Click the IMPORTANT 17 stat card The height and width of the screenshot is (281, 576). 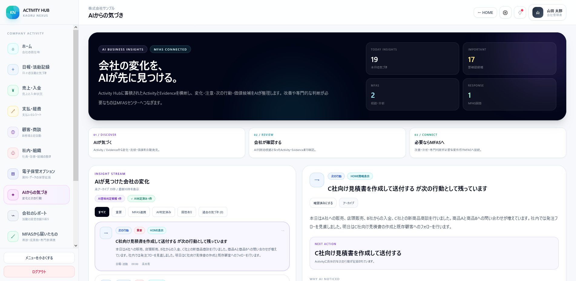(x=509, y=58)
